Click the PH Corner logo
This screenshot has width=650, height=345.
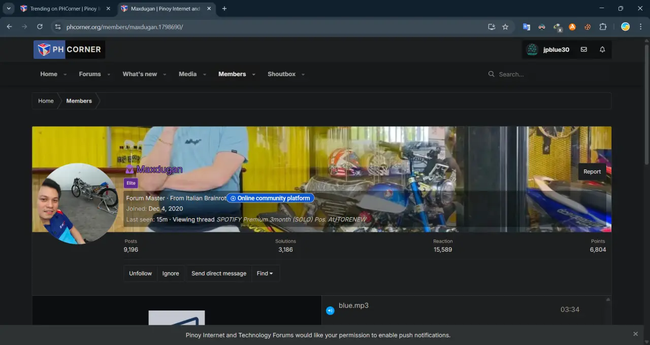pyautogui.click(x=70, y=50)
